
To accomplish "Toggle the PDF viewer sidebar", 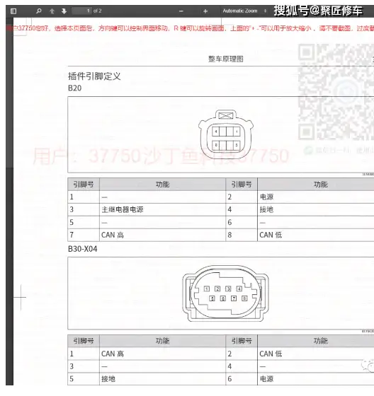I will point(13,11).
